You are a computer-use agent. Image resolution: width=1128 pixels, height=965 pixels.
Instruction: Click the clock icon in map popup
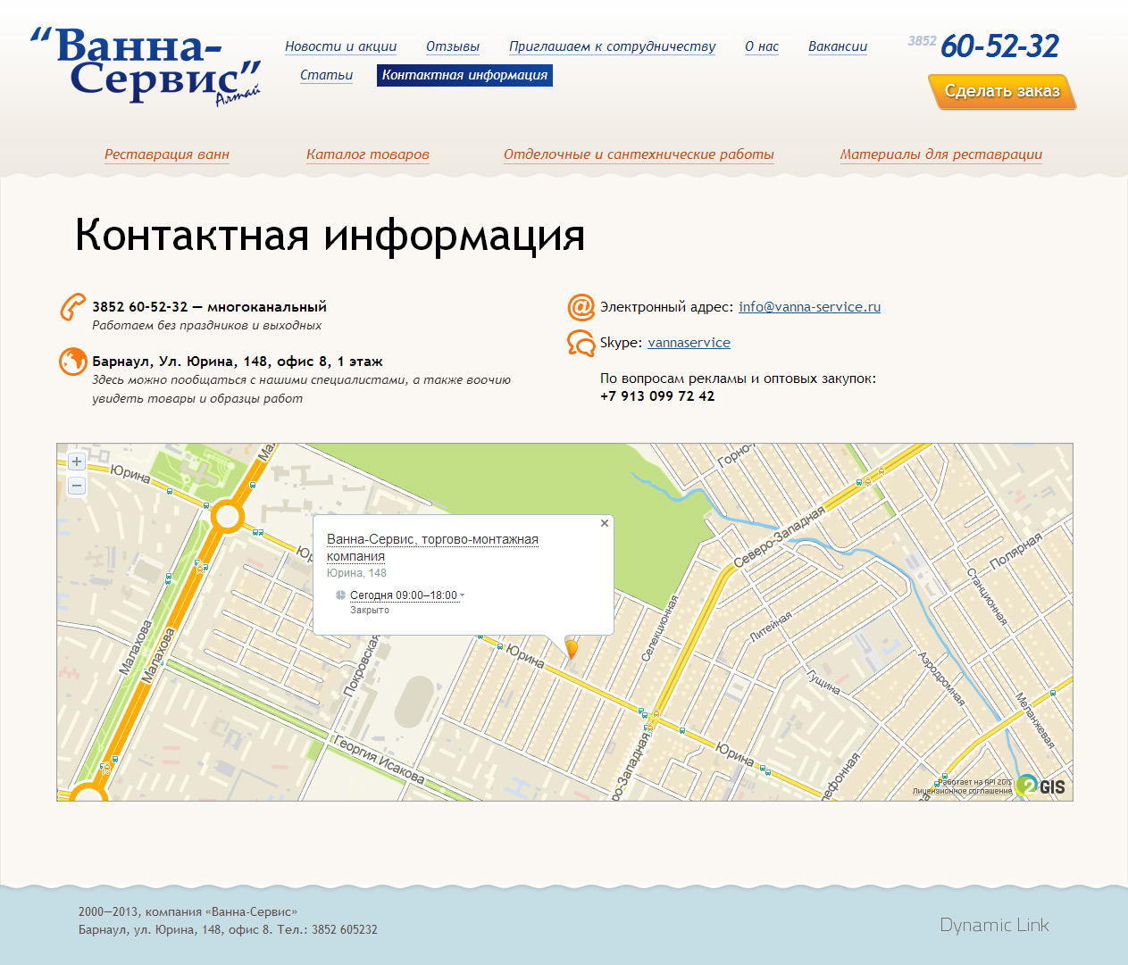click(x=340, y=595)
